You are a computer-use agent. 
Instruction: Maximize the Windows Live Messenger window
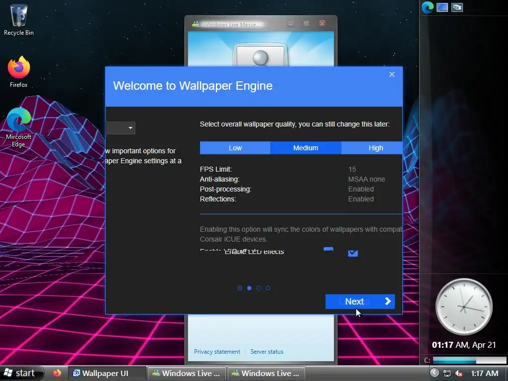click(306, 24)
